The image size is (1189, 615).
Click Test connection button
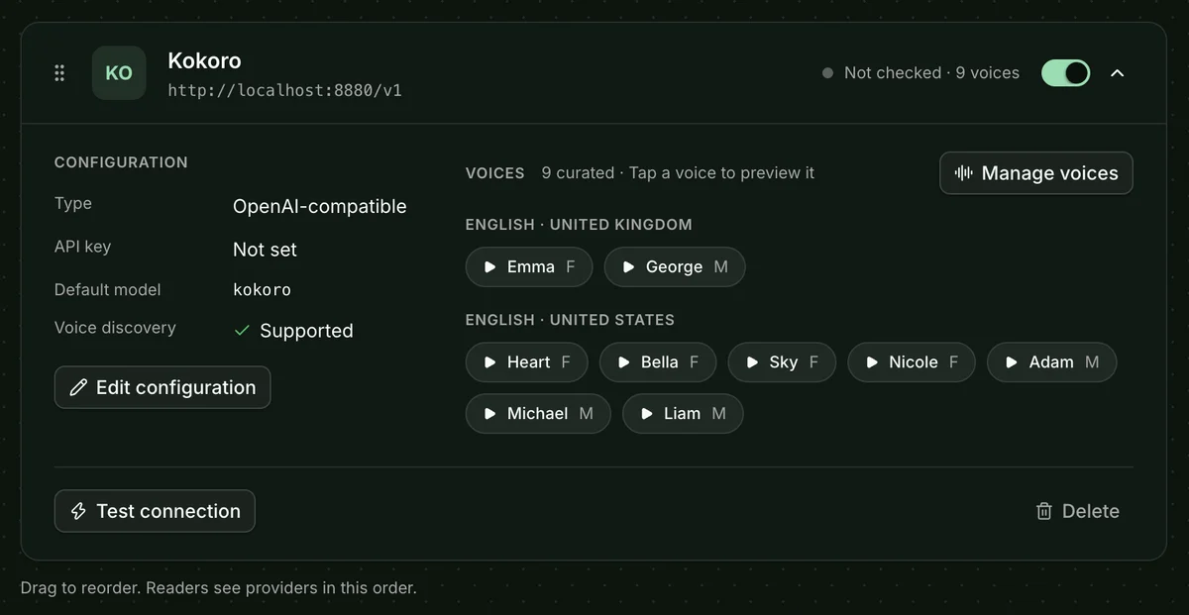coord(155,511)
